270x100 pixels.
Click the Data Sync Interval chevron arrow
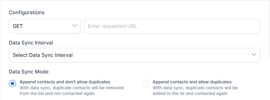click(254, 55)
